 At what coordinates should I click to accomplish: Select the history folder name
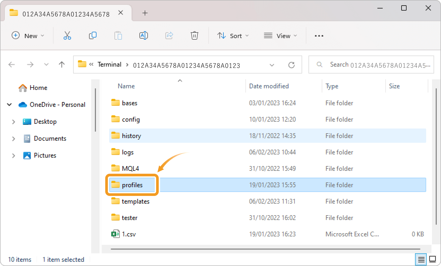(x=131, y=136)
